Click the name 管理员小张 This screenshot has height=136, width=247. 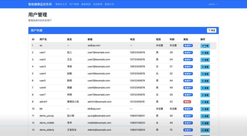(x=73, y=102)
